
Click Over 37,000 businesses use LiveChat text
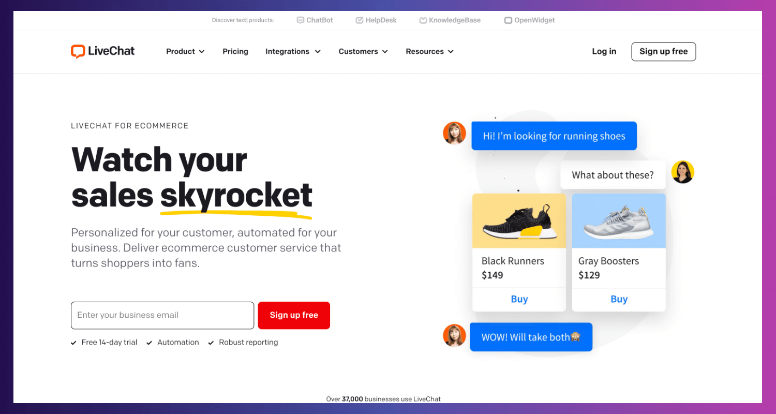383,399
